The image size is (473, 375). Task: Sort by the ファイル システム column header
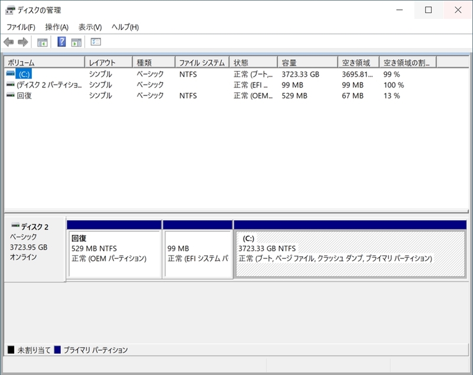coord(202,63)
